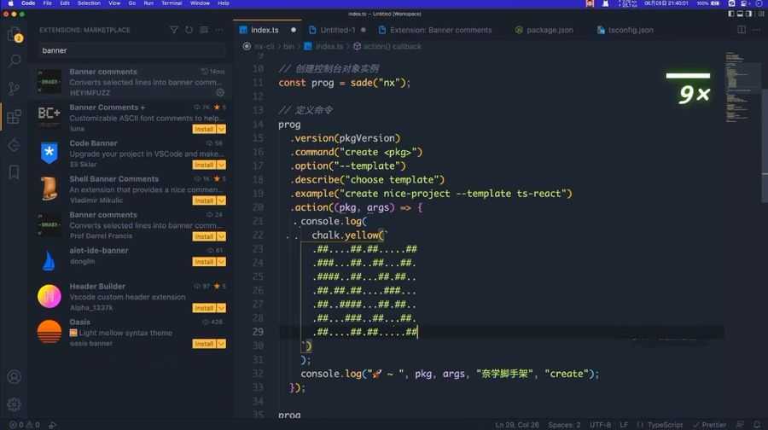The width and height of the screenshot is (768, 430).
Task: Select installed Banner comments by HEYIMFUZZ
Action: pyautogui.click(x=131, y=82)
